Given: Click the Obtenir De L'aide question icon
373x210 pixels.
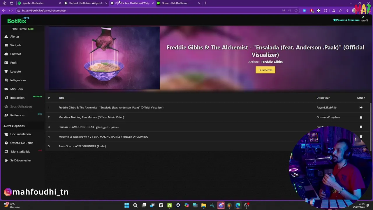Looking at the screenshot, I should (x=6, y=143).
